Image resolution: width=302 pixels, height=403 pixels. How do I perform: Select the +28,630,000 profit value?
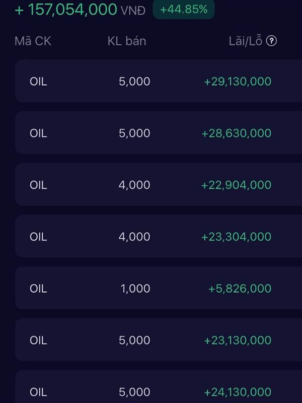(236, 133)
